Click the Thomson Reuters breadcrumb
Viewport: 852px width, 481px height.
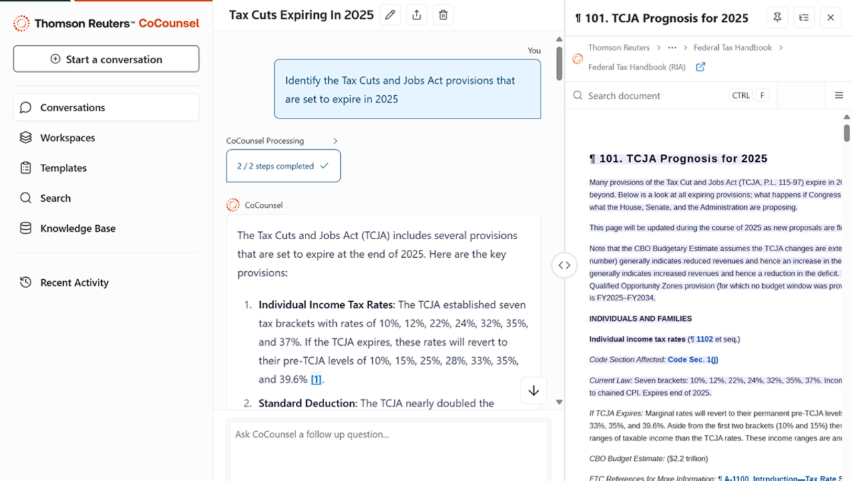[619, 47]
